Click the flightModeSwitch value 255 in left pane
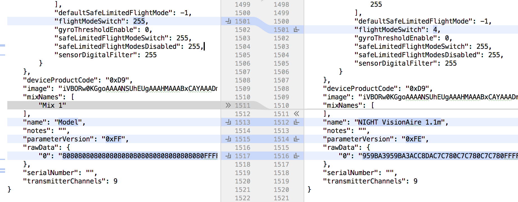This screenshot has width=518, height=202. 139,21
